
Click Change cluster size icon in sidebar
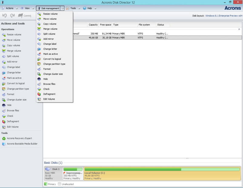point(4,100)
